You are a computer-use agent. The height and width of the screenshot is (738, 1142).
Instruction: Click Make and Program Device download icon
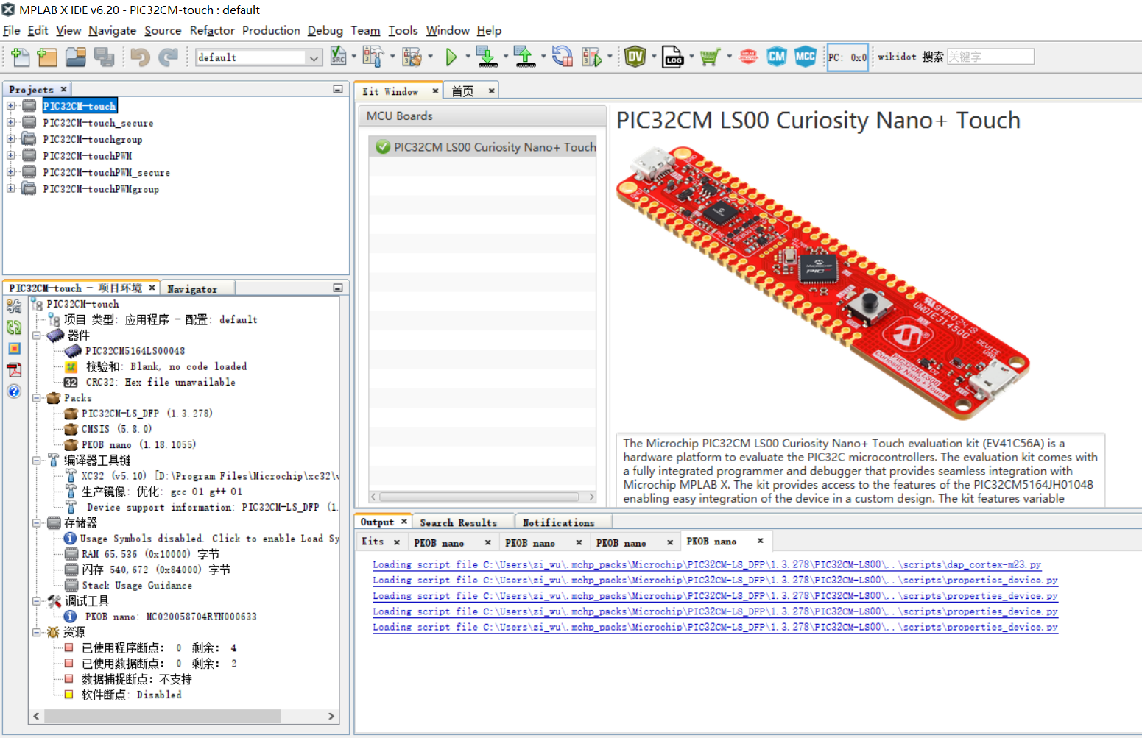pos(486,57)
